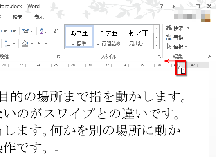Open line spacing dropdown arrow

(x=13, y=44)
